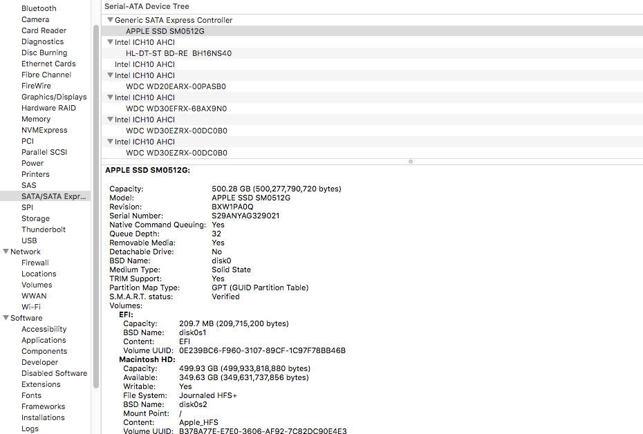Open Card Reader in the sidebar
The image size is (643, 434).
coord(44,30)
